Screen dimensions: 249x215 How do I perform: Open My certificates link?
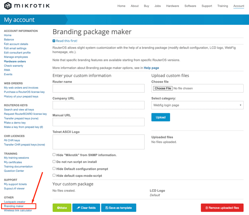click(x=13, y=162)
